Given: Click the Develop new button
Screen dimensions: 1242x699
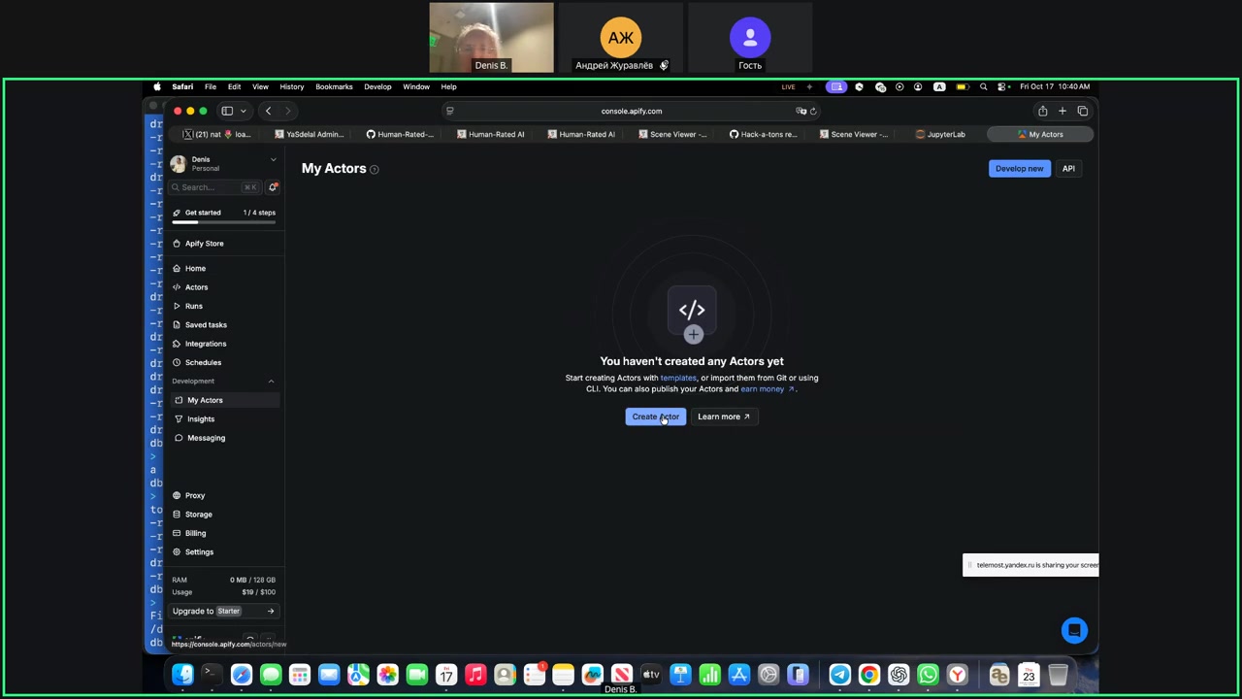Looking at the screenshot, I should coord(1019,168).
